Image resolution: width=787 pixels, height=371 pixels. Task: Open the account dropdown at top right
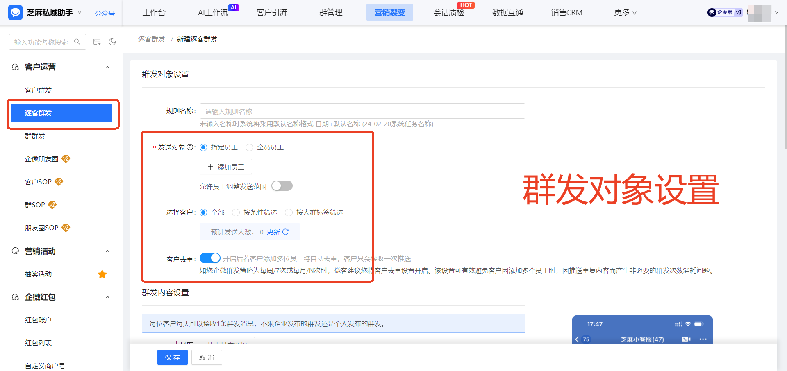pos(777,12)
